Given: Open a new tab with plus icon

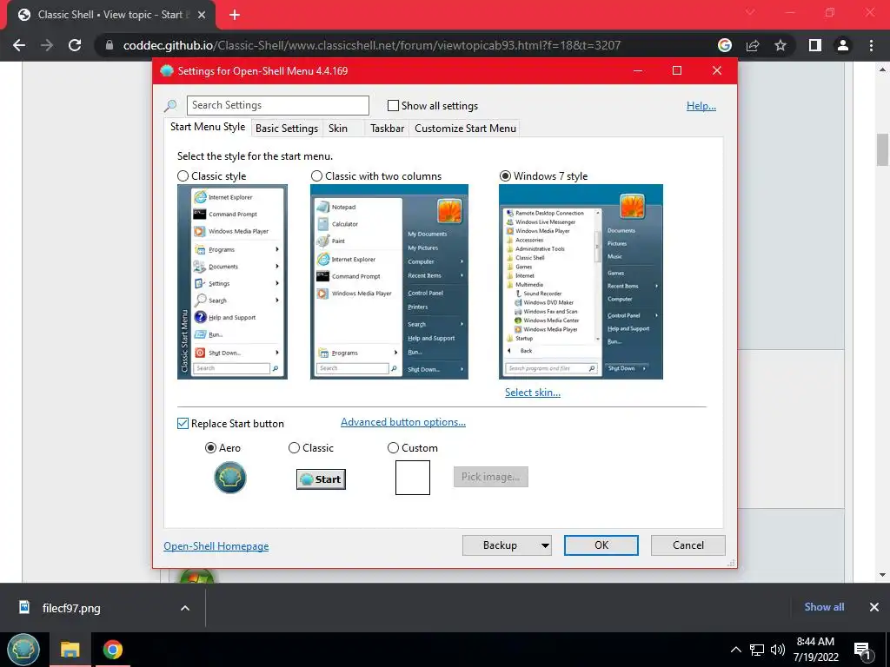Looking at the screenshot, I should click(235, 15).
